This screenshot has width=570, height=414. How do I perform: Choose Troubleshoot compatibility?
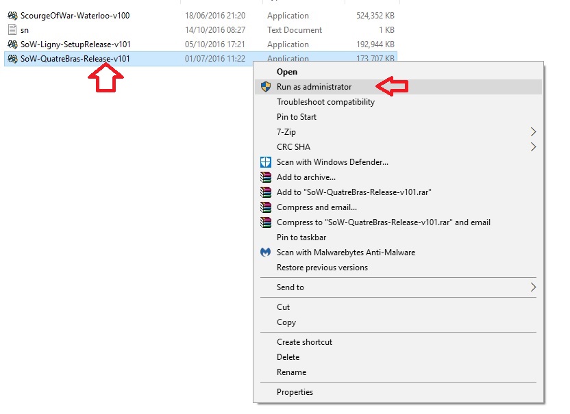pyautogui.click(x=399, y=102)
